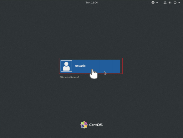The height and width of the screenshot is (138, 183).
Task: Click the CentOS pinwheel logo
Action: [x=84, y=125]
